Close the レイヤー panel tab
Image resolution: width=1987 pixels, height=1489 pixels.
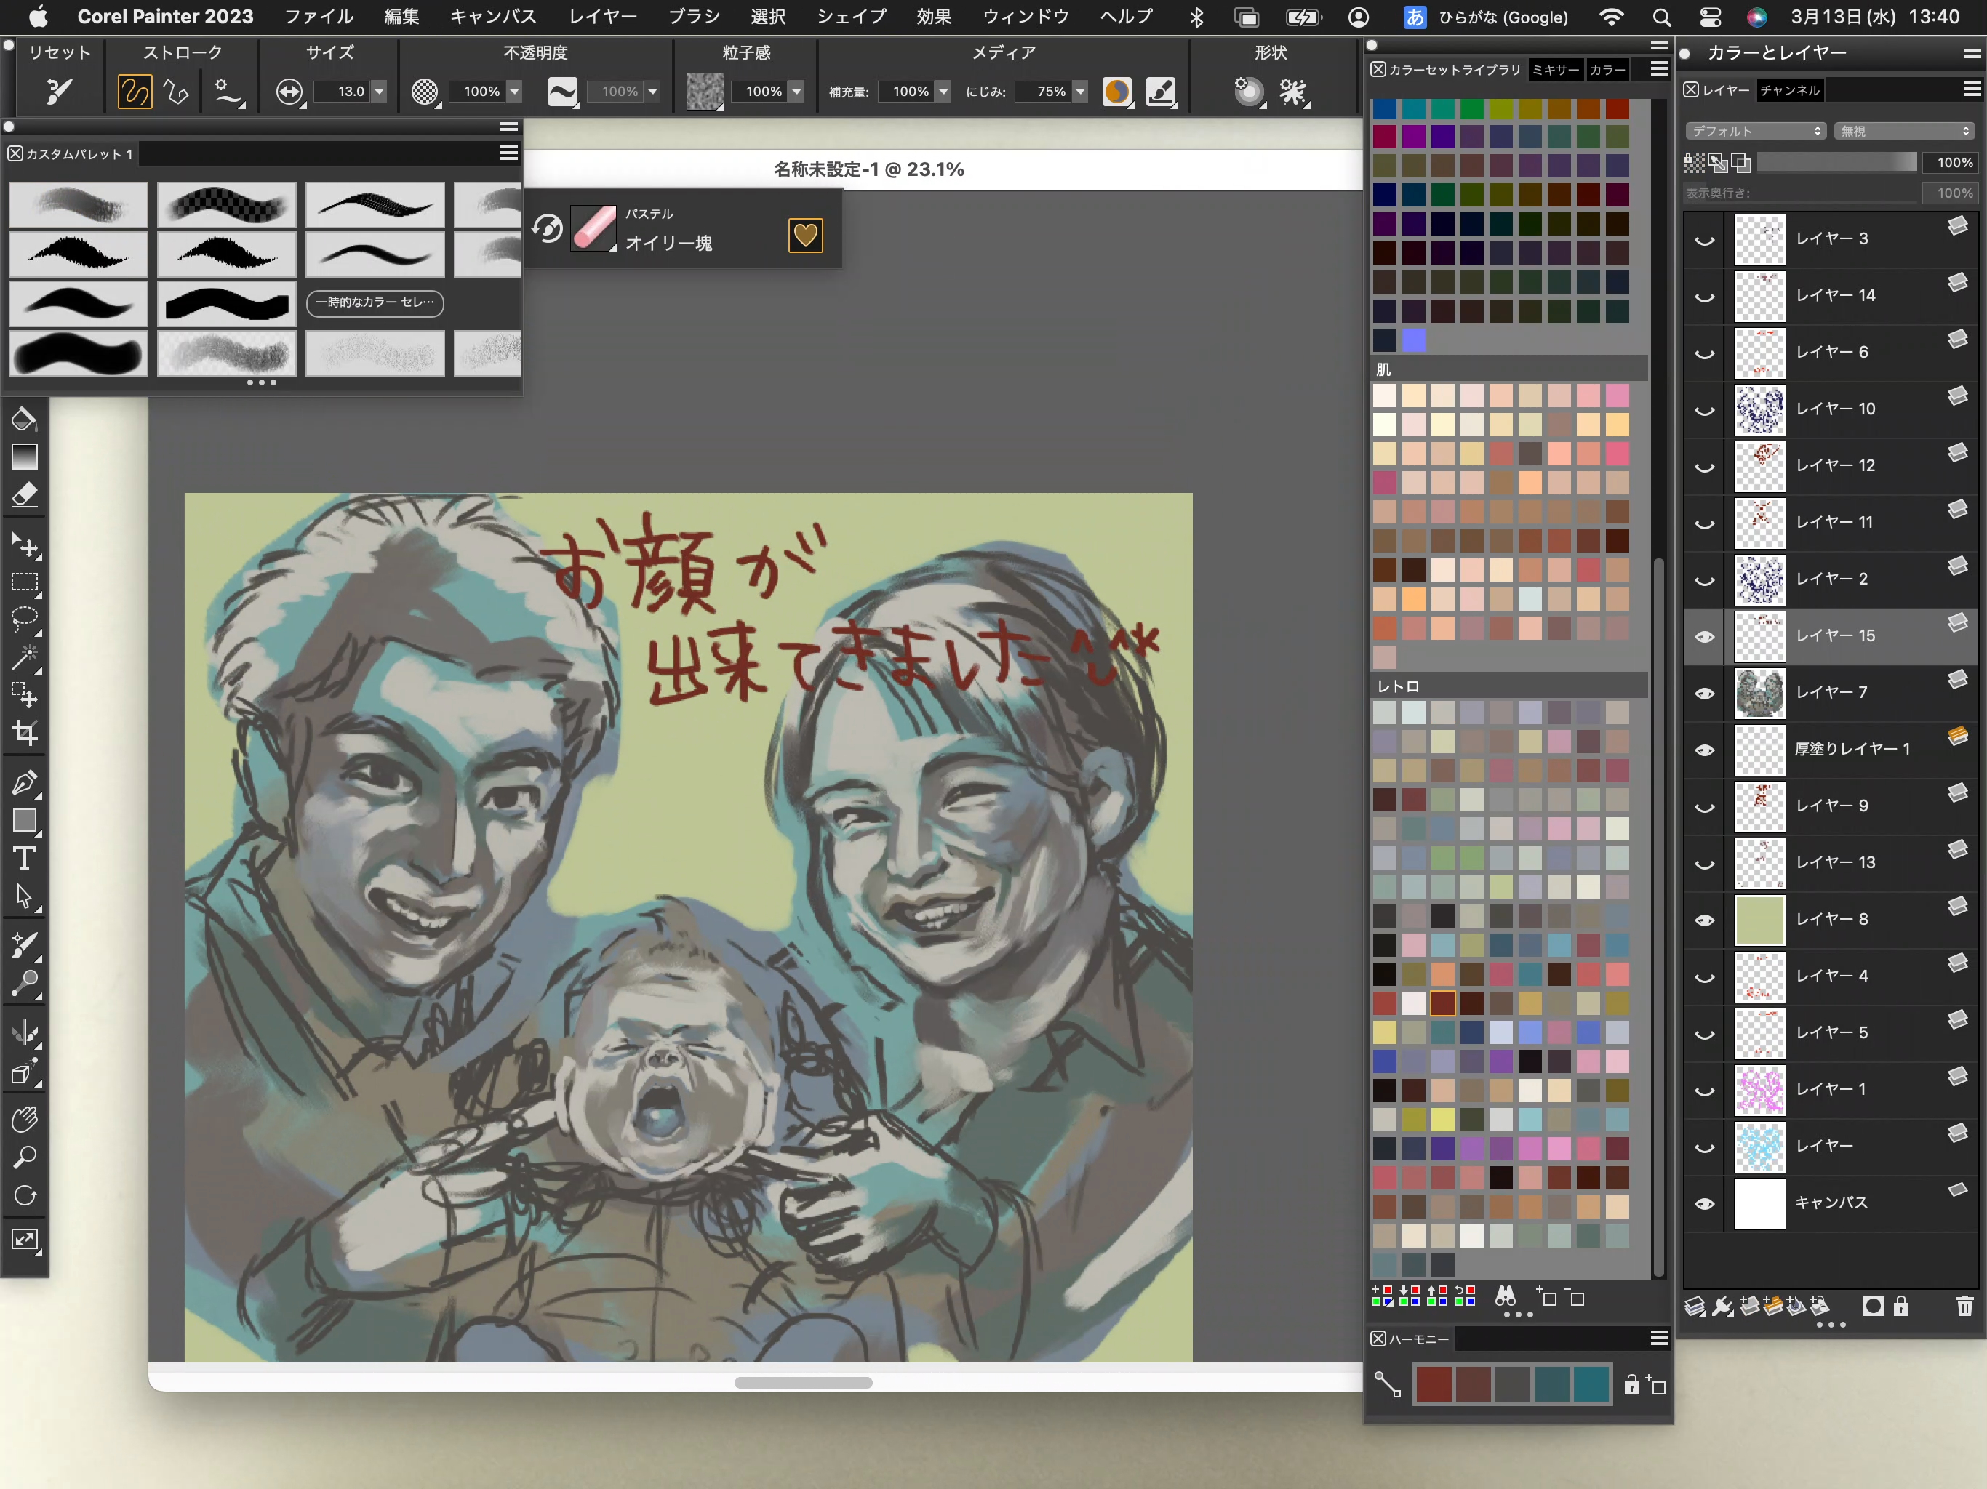[1690, 90]
